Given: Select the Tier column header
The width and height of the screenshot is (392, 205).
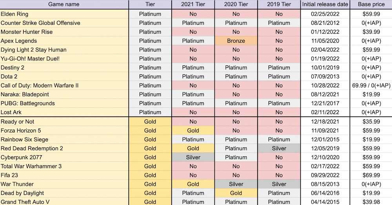Looking at the screenshot, I should pos(150,4).
